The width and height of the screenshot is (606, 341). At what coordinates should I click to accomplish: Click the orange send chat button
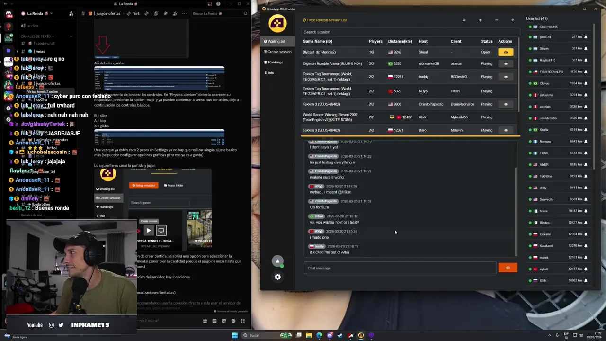(508, 268)
